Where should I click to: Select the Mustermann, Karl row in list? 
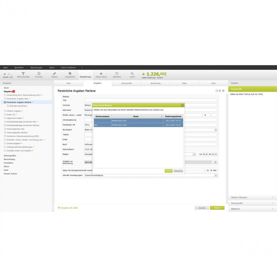click(x=138, y=120)
